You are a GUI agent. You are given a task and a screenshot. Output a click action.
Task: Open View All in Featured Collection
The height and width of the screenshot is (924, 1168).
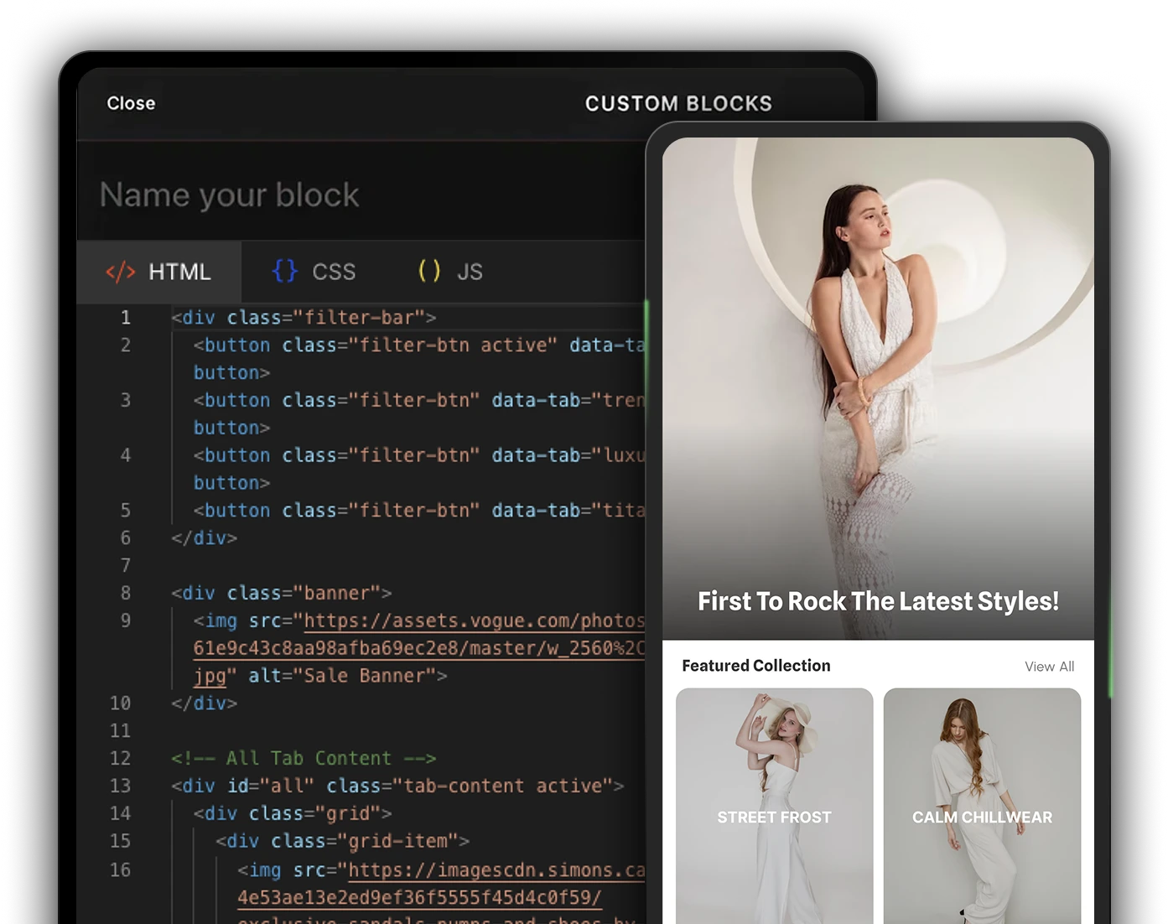1049,666
